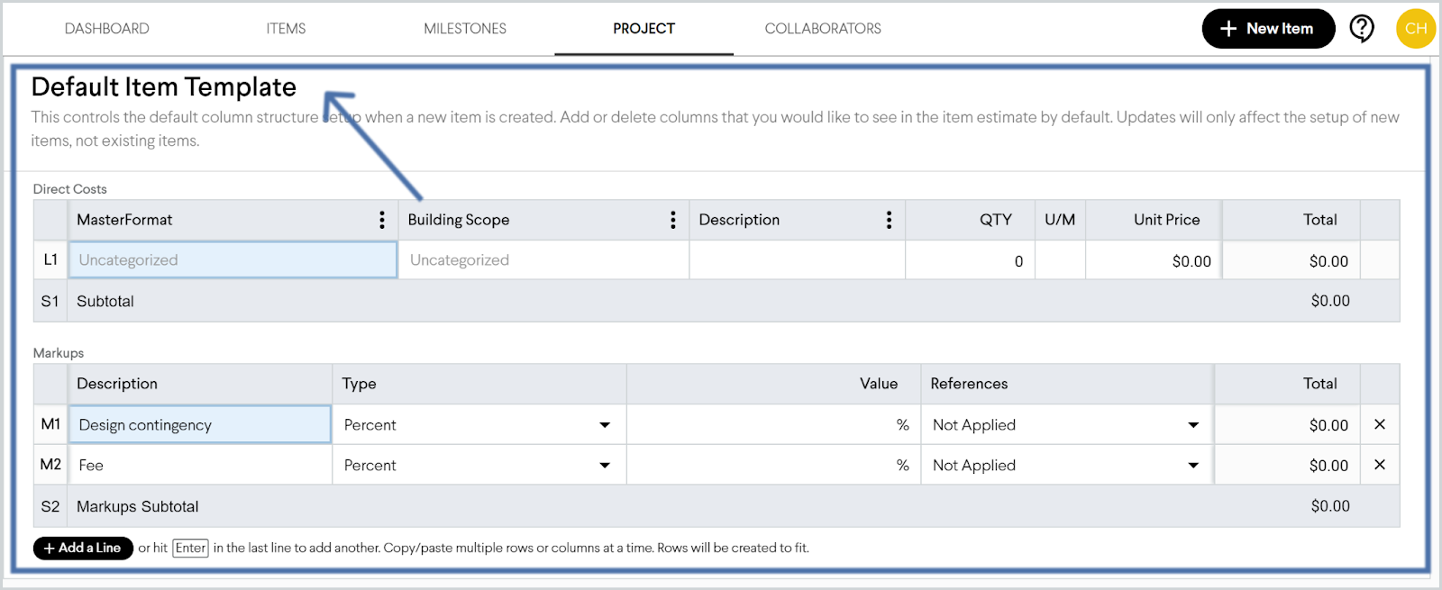Image resolution: width=1442 pixels, height=590 pixels.
Task: Open the help question mark icon
Action: coord(1361,29)
